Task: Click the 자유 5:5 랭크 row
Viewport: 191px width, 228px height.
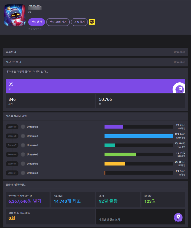Action: click(x=95, y=62)
